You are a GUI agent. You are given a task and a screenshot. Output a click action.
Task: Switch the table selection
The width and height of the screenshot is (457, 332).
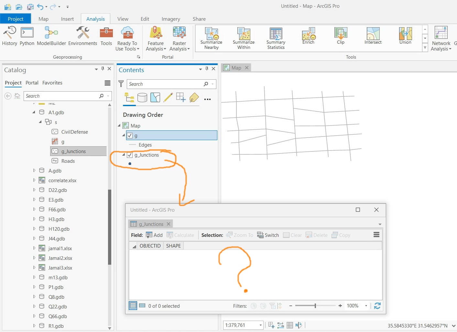[x=268, y=235]
